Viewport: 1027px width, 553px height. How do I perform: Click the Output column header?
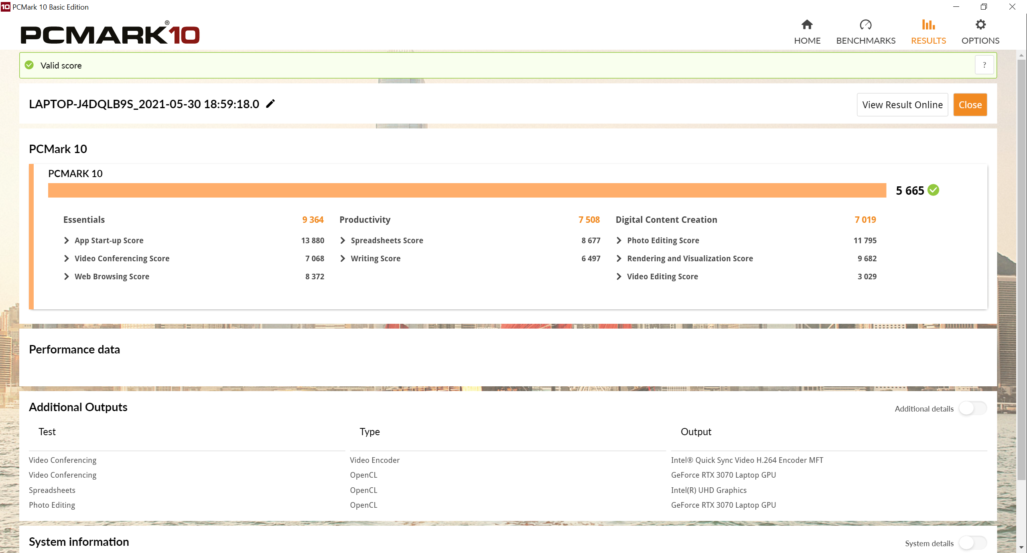pyautogui.click(x=696, y=432)
